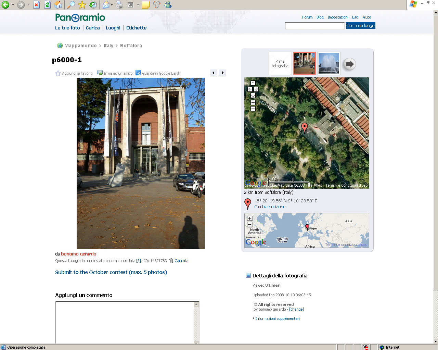Click the '[?]' help link
This screenshot has height=350, width=438.
click(x=139, y=261)
